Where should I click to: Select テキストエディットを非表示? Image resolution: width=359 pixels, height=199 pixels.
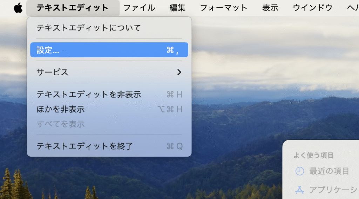click(x=89, y=94)
